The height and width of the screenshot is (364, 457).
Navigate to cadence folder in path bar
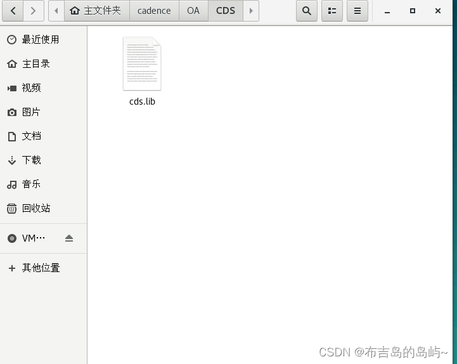154,11
